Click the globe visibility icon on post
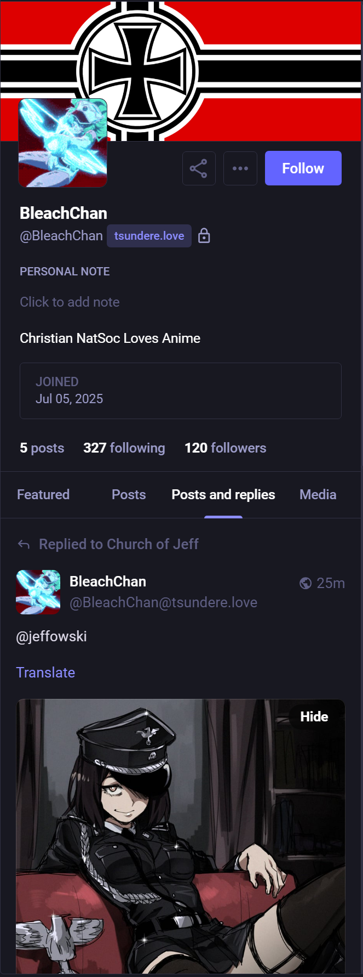 [306, 583]
